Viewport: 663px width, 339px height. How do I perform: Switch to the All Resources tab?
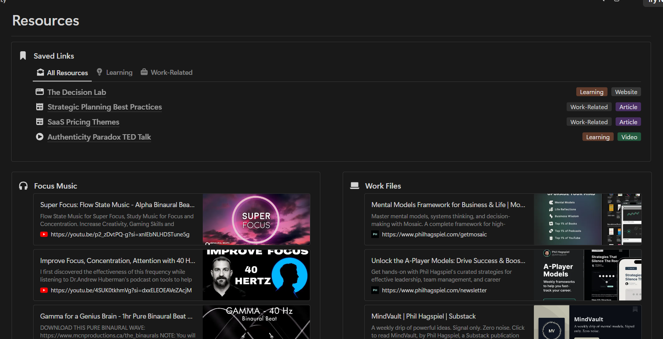(62, 73)
